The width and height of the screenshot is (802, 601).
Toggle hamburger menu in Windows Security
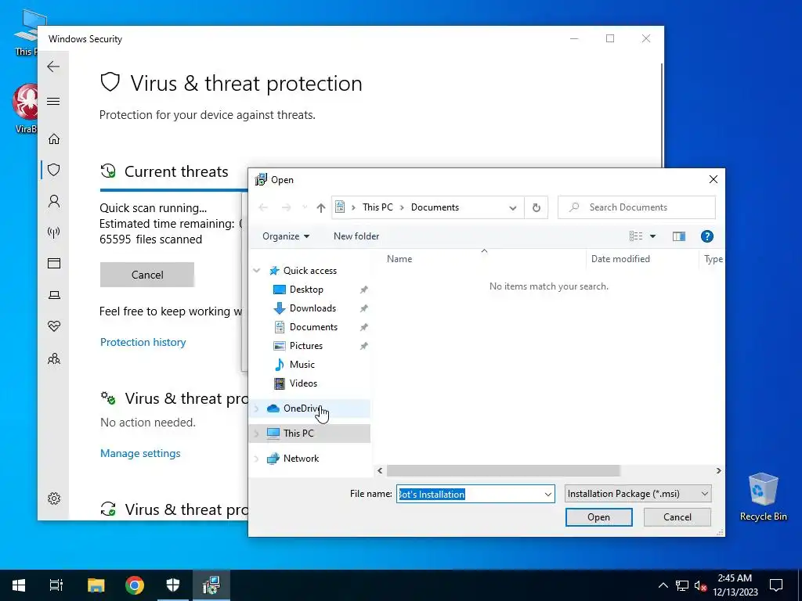pos(53,101)
